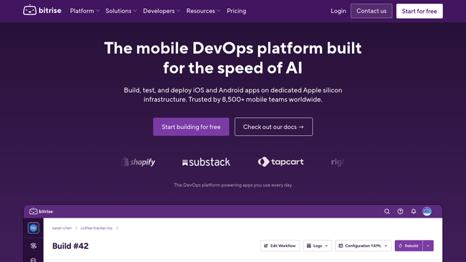Expand the Rebuild options arrow
466x262 pixels.
(x=428, y=246)
